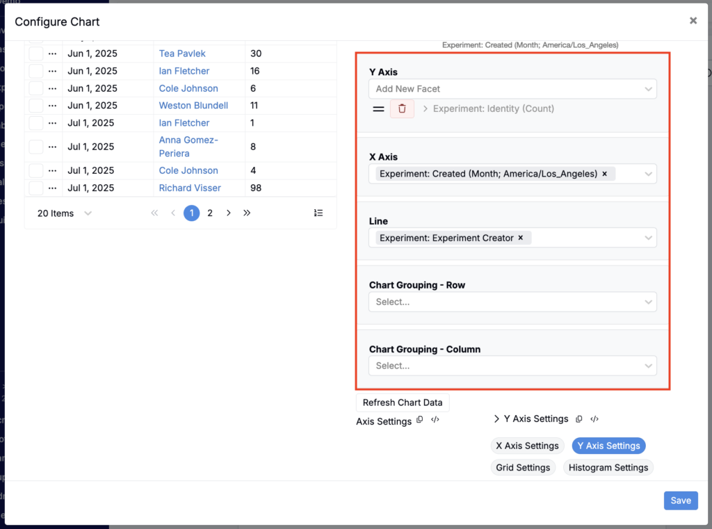Select the Tea Pavlek row checkbox
Image resolution: width=712 pixels, height=529 pixels.
coord(36,54)
